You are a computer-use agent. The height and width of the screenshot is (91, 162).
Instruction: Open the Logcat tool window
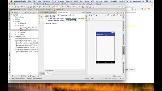32,76
